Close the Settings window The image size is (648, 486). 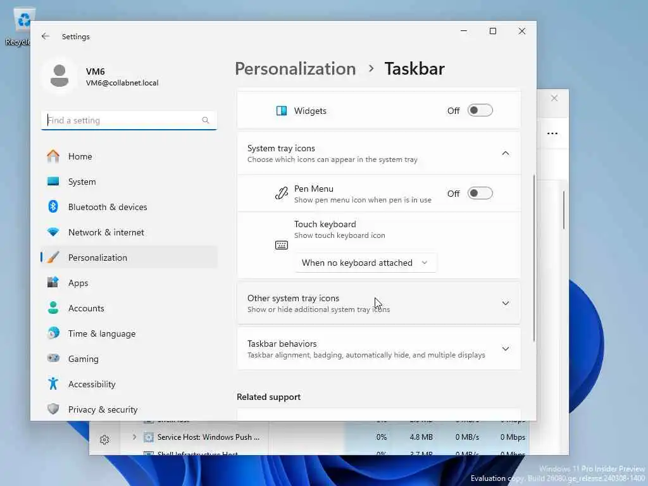click(522, 31)
